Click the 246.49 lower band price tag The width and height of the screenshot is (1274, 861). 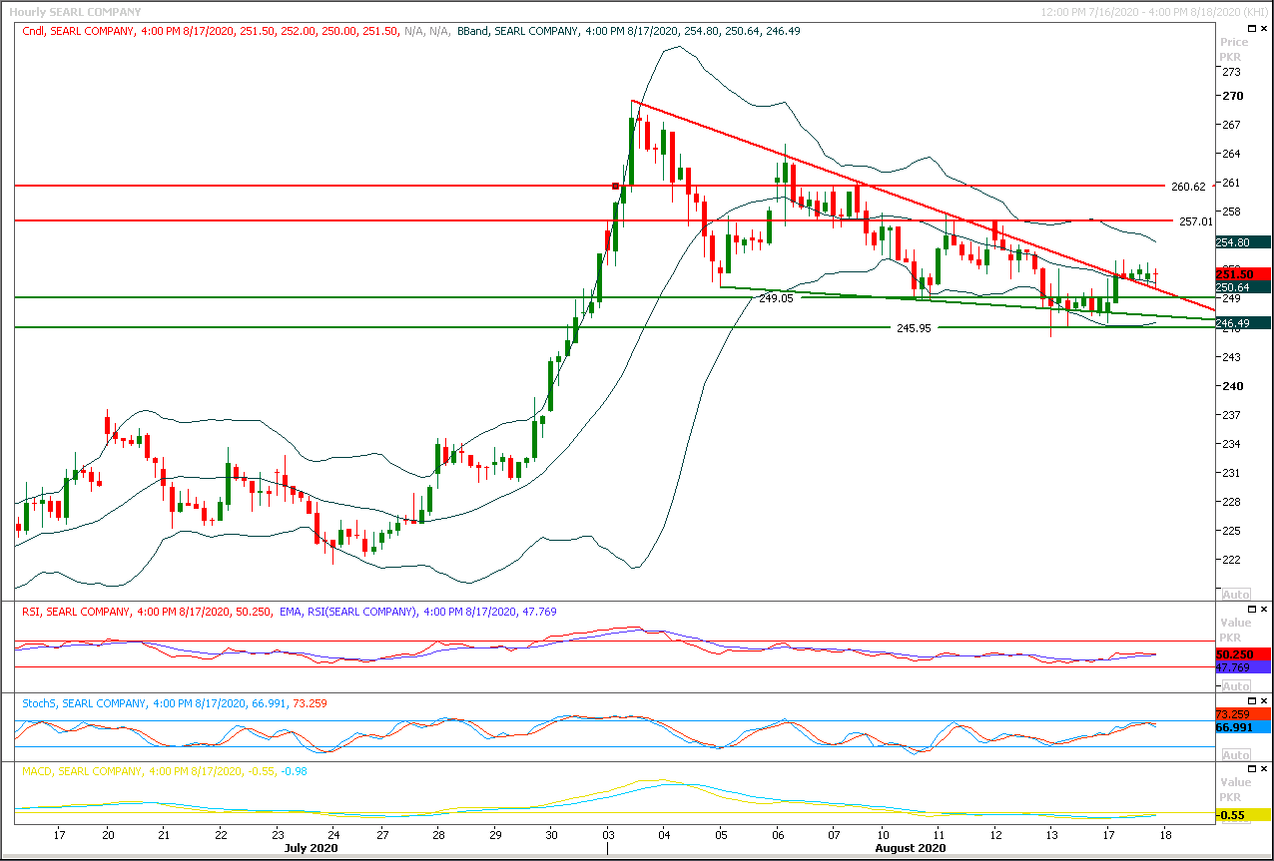coord(1242,322)
